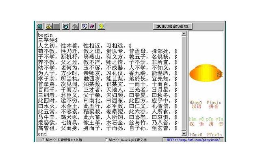
Task: Click the preview panel scrollbar down arrow
Action: tap(225, 134)
